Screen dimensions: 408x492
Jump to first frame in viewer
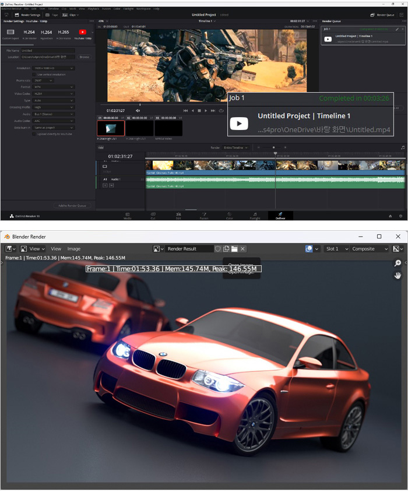[185, 110]
